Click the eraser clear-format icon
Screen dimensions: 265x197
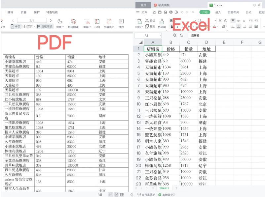point(223,26)
